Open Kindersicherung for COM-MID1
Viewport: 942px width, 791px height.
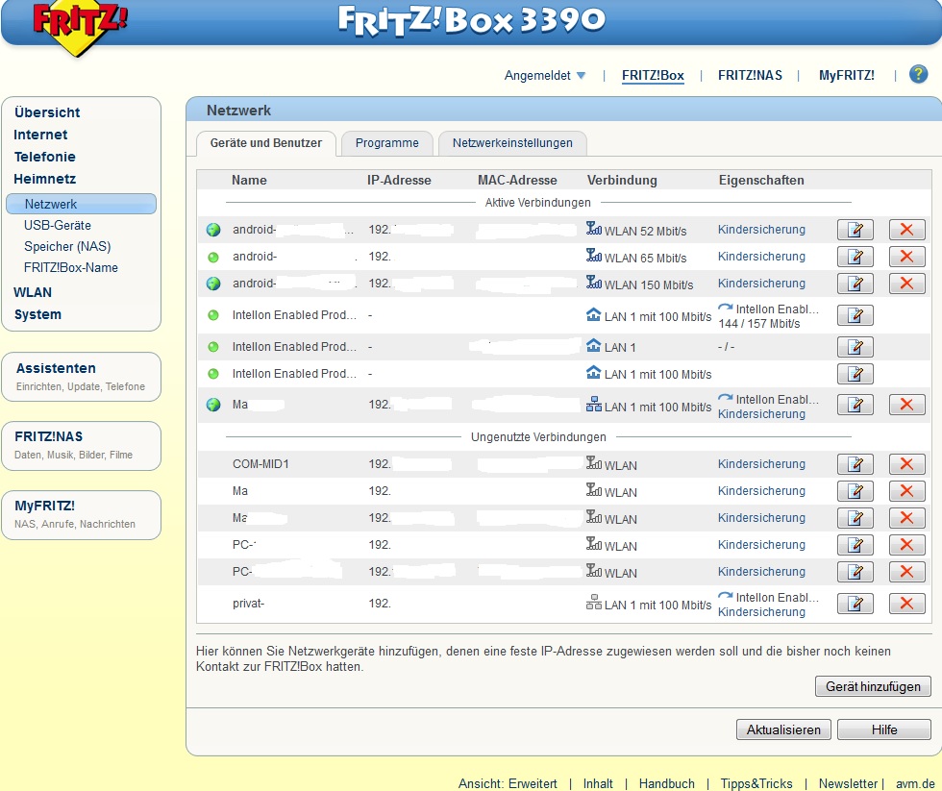761,463
